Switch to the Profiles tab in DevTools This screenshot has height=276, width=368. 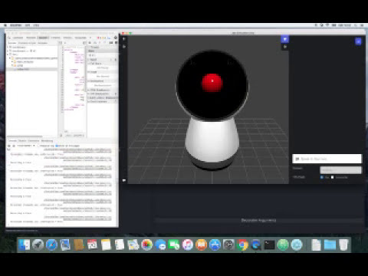click(67, 38)
